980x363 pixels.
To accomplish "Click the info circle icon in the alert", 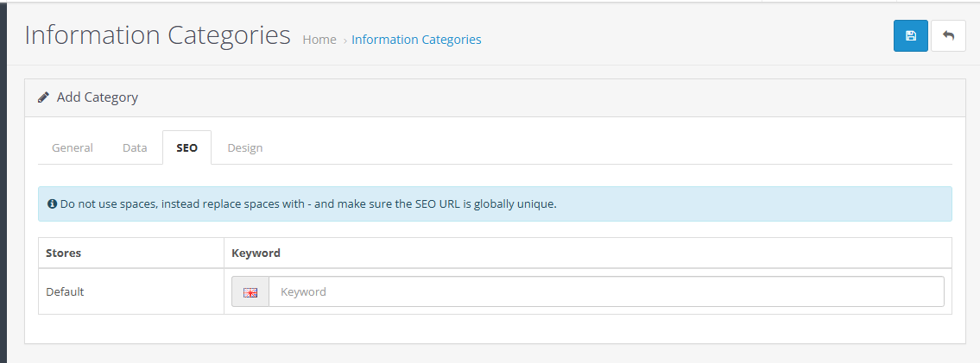I will (x=53, y=204).
